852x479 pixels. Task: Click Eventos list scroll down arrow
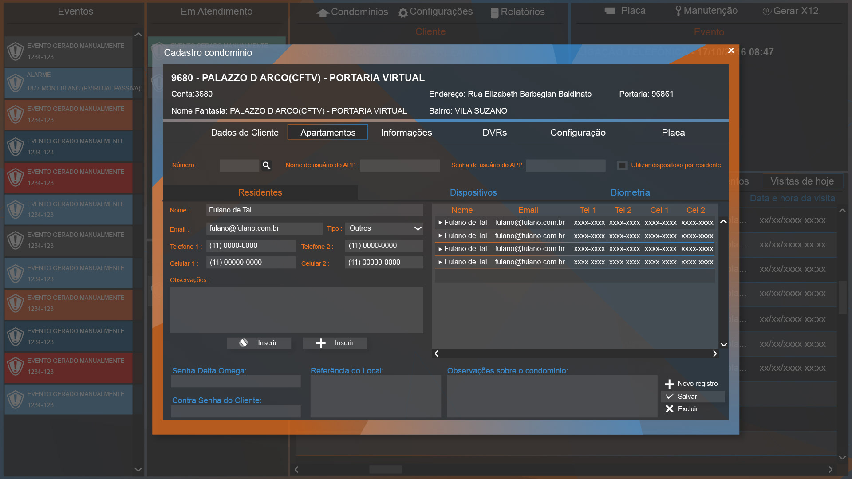pyautogui.click(x=138, y=470)
